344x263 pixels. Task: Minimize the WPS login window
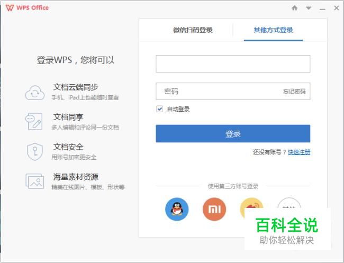(x=322, y=9)
